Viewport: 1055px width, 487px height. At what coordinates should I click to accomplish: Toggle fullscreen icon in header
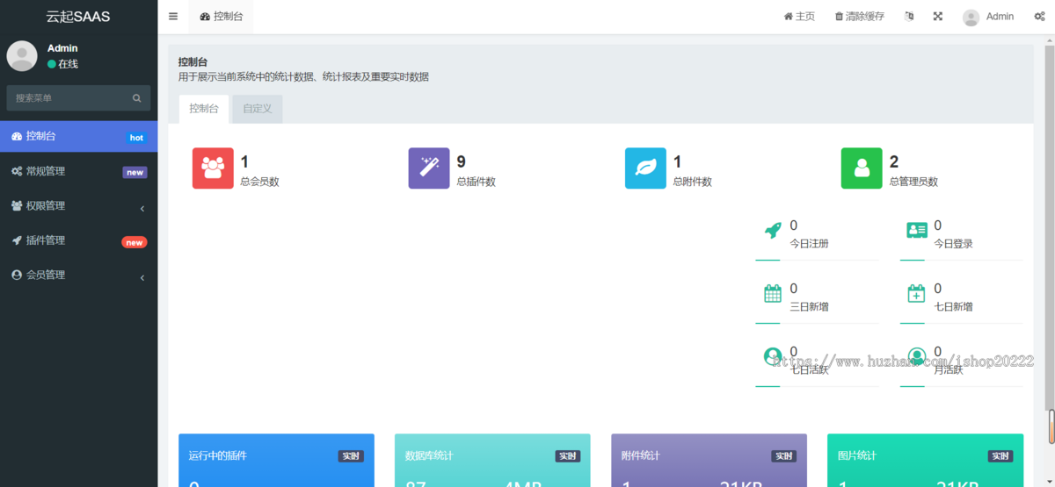click(x=938, y=17)
